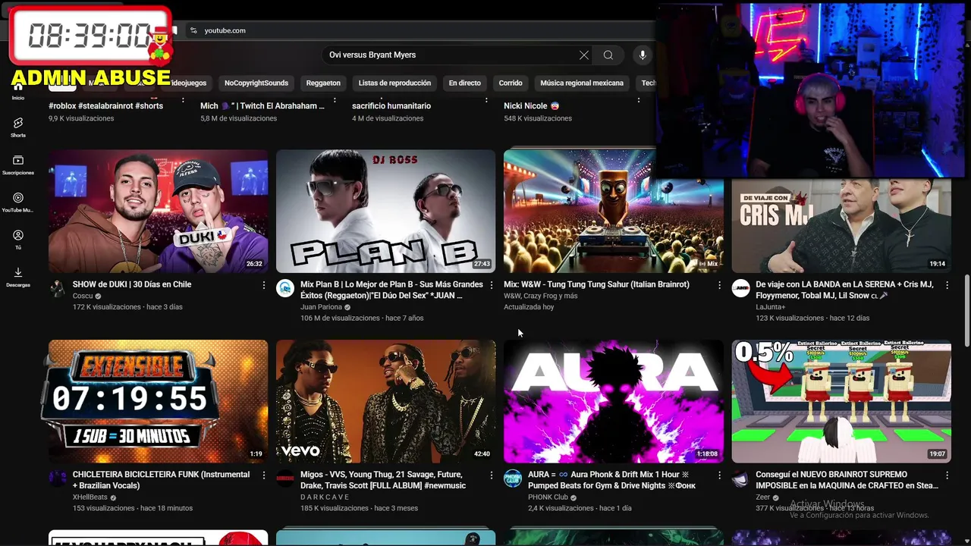Open title Conseguí el NUEVO BRAINROT SUPREMO

tap(847, 480)
